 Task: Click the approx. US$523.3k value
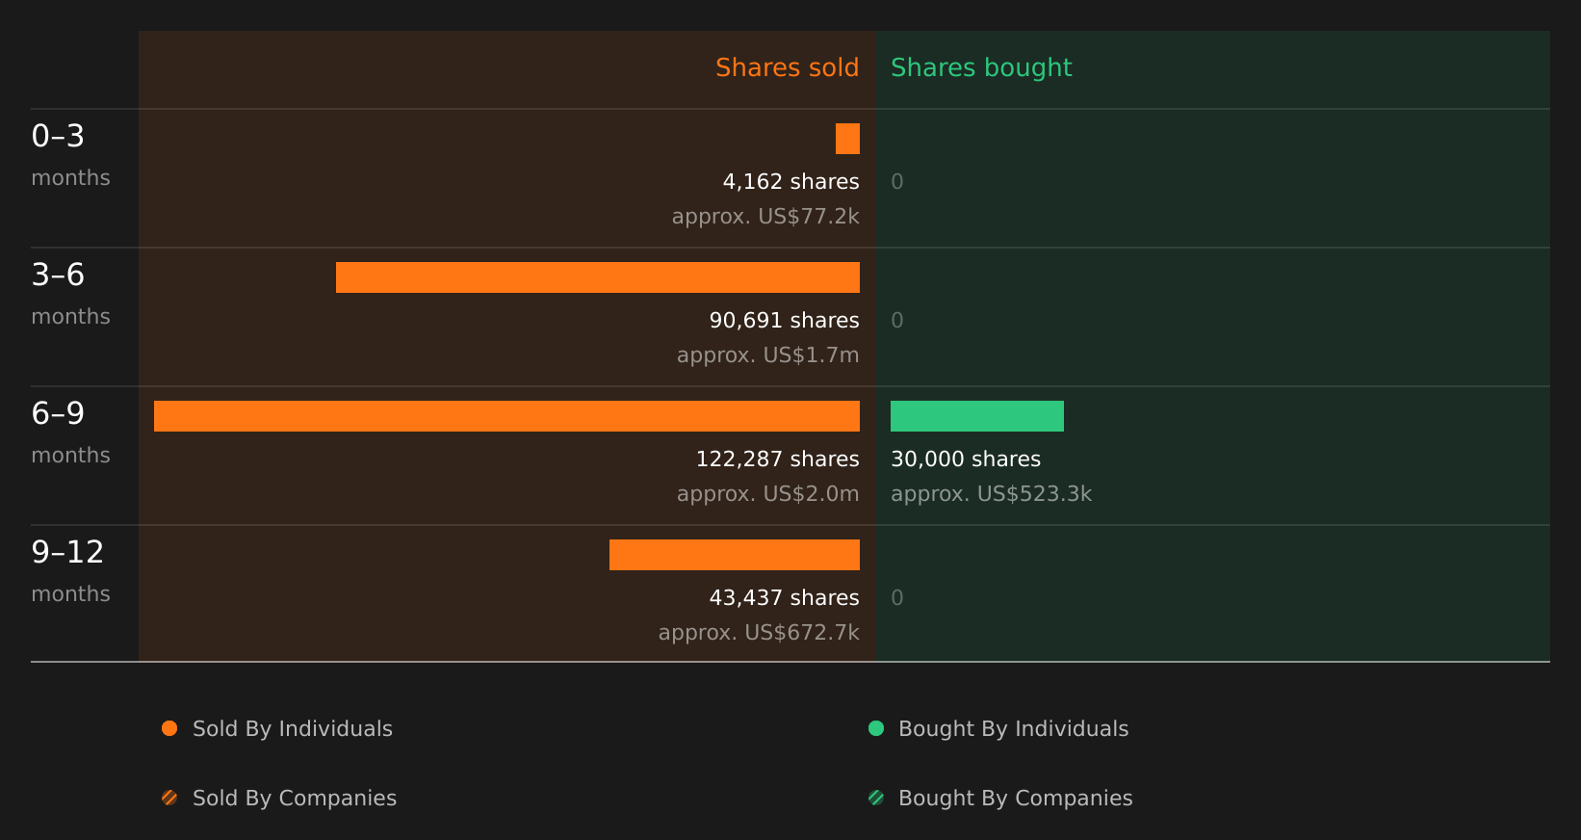(x=991, y=493)
